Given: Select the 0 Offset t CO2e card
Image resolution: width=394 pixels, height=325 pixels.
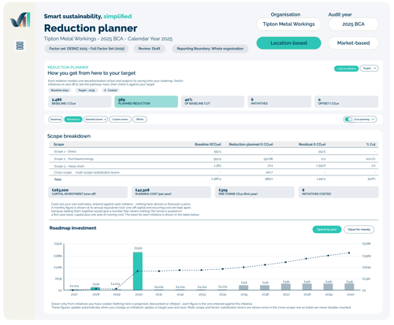Looking at the screenshot, I should pos(346,102).
